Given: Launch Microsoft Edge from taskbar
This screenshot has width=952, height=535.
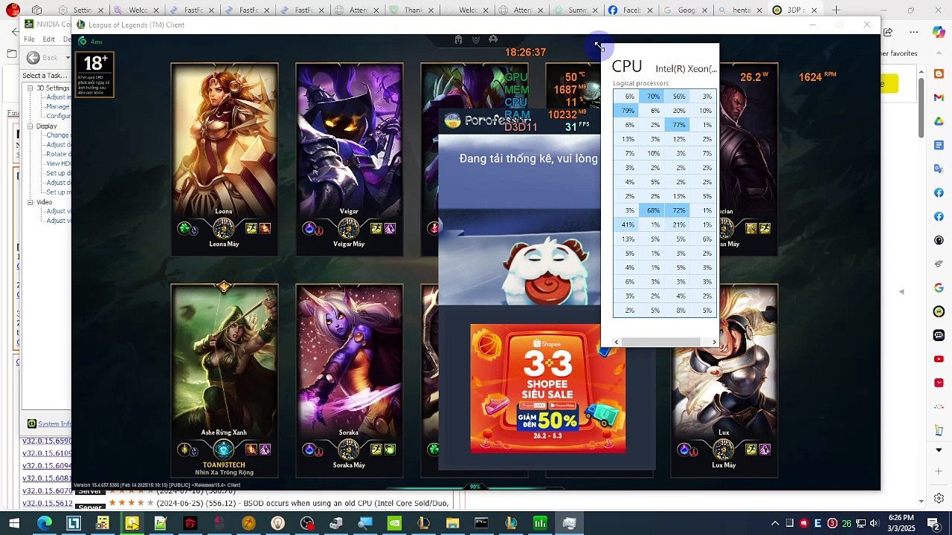Looking at the screenshot, I should click(x=45, y=523).
